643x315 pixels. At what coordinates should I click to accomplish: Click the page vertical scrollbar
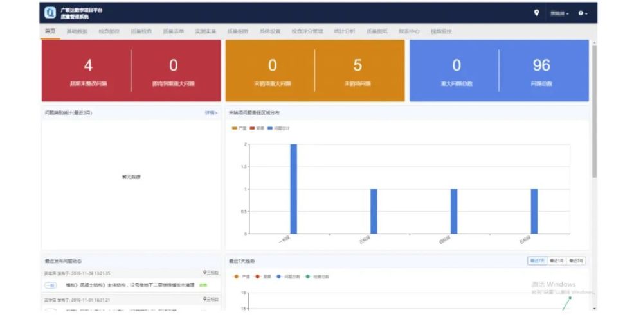594,110
